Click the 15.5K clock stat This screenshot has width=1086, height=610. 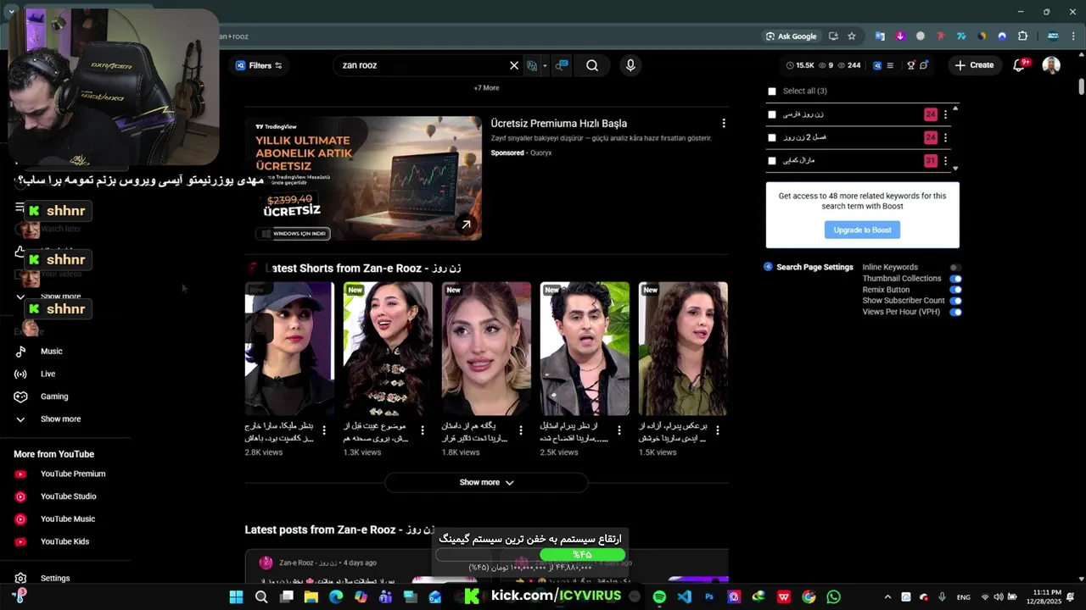[800, 65]
